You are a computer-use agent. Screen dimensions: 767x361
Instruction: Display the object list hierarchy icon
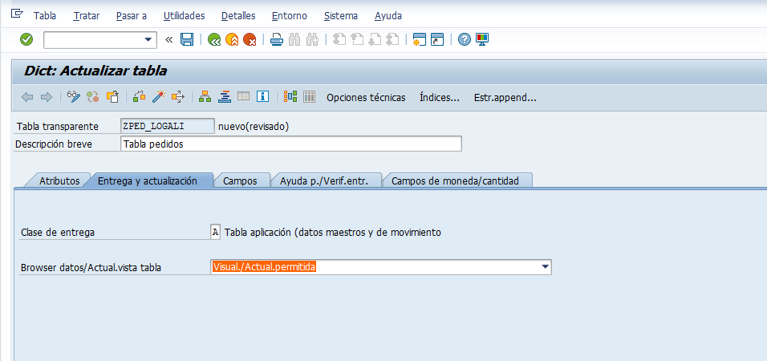(x=205, y=97)
